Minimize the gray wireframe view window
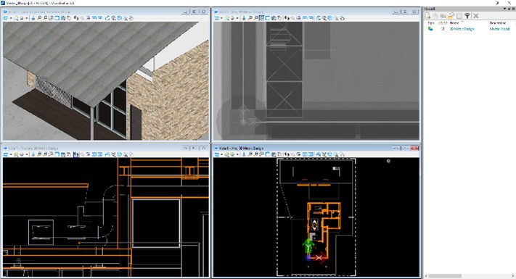 (396, 12)
